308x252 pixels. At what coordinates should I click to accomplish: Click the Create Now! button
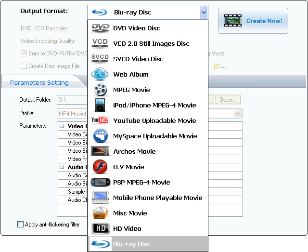pyautogui.click(x=253, y=21)
